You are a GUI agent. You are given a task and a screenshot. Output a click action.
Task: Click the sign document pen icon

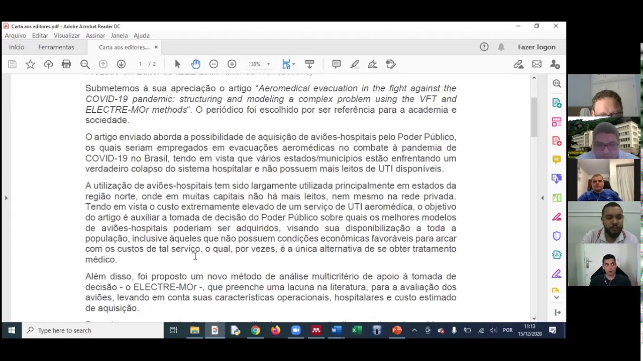point(373,64)
